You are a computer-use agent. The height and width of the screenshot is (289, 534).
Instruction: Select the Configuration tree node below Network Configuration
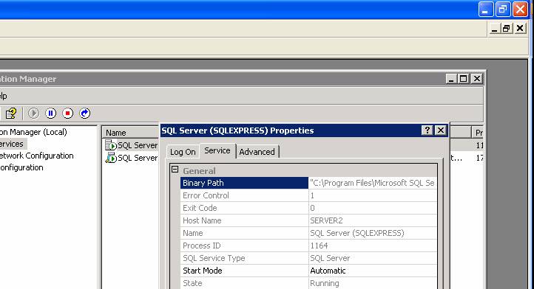21,167
